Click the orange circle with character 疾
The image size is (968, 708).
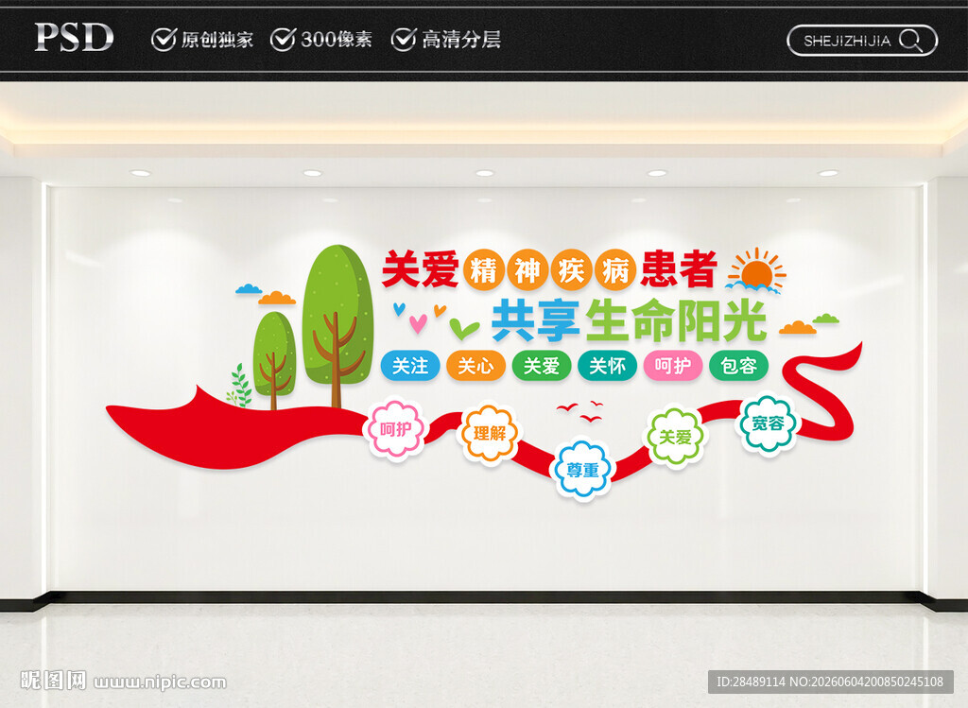tap(572, 270)
